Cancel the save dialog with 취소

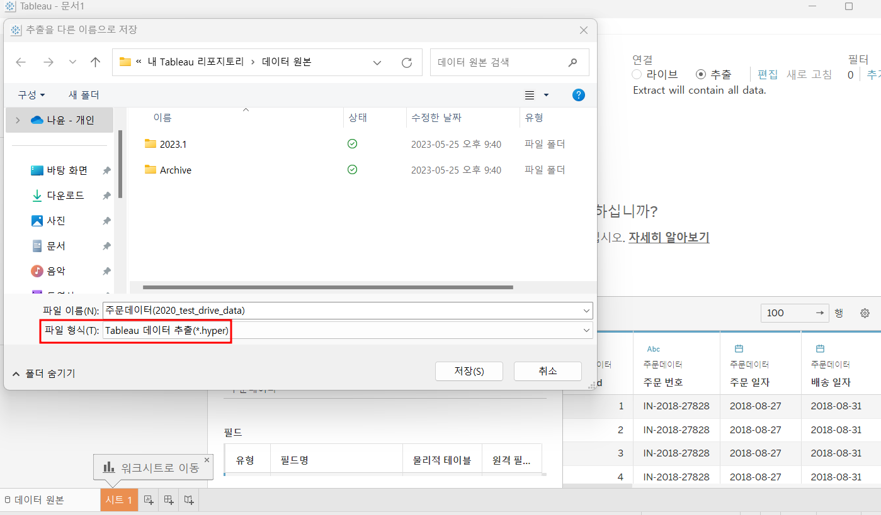pos(548,371)
